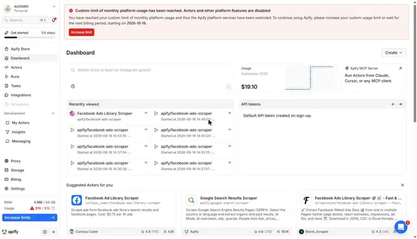
Task: Click the Storm_Scraper author name
Action: coord(316,232)
